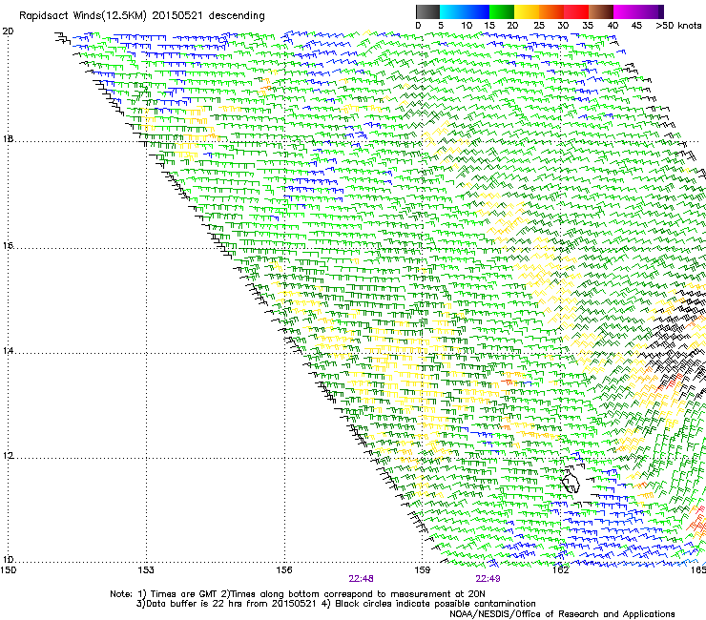Click the legend value '5'

(x=441, y=26)
